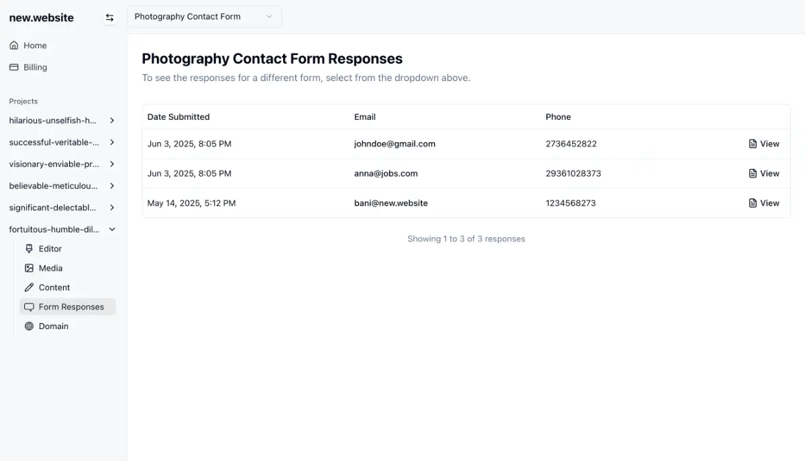Expand the hilarious-unselfish project chevron
The height and width of the screenshot is (461, 805).
pos(112,121)
